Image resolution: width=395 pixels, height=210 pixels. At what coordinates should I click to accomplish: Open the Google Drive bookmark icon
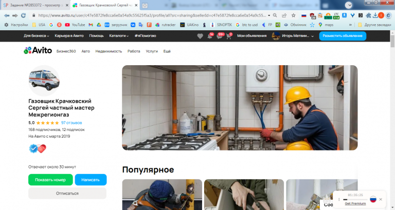pos(99,25)
